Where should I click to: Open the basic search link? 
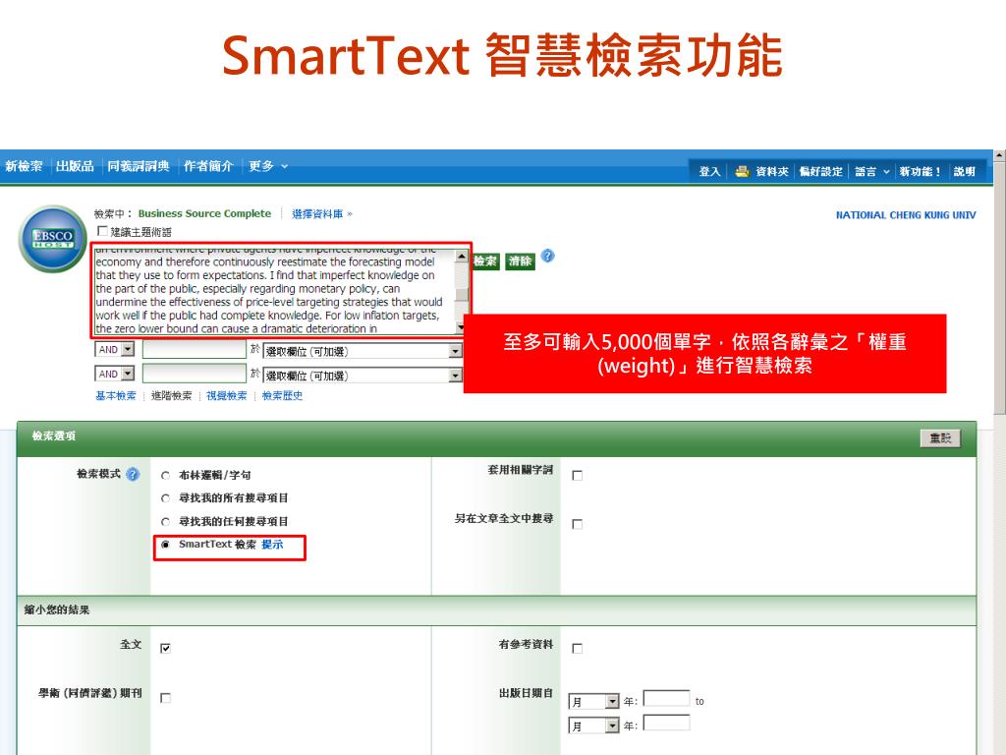coord(116,395)
